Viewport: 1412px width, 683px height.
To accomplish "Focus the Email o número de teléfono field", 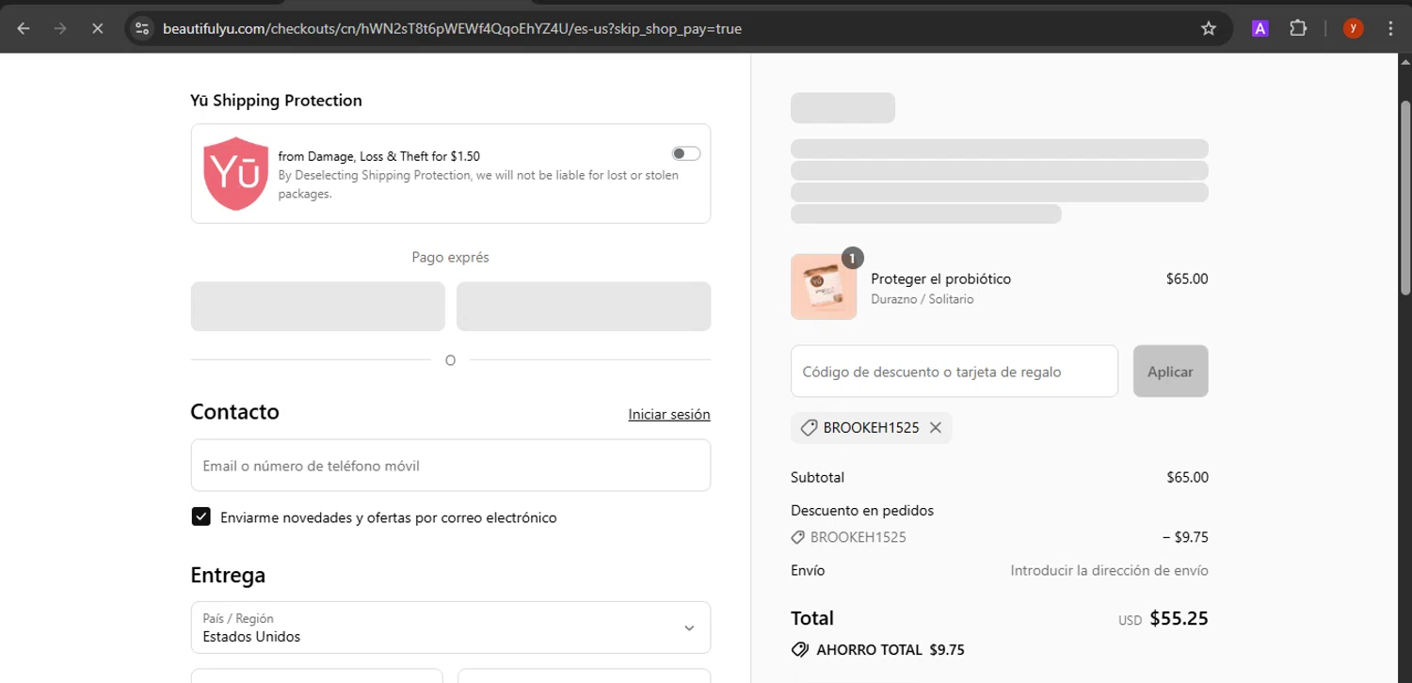I will (450, 465).
